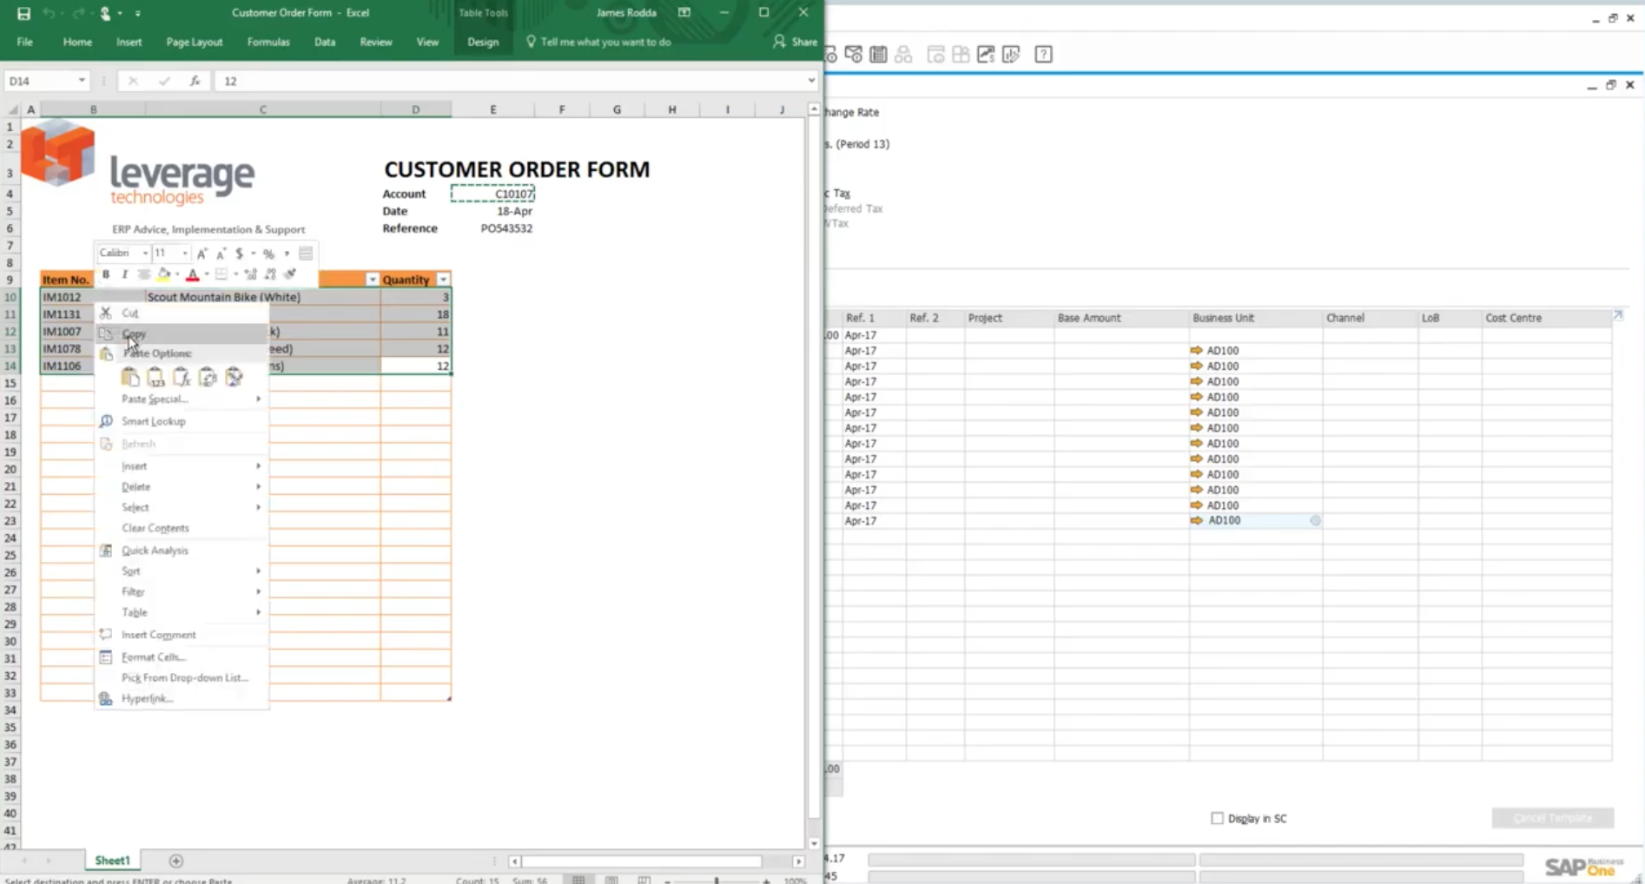Open the Design table tools tab
This screenshot has height=884, width=1645.
click(x=483, y=42)
